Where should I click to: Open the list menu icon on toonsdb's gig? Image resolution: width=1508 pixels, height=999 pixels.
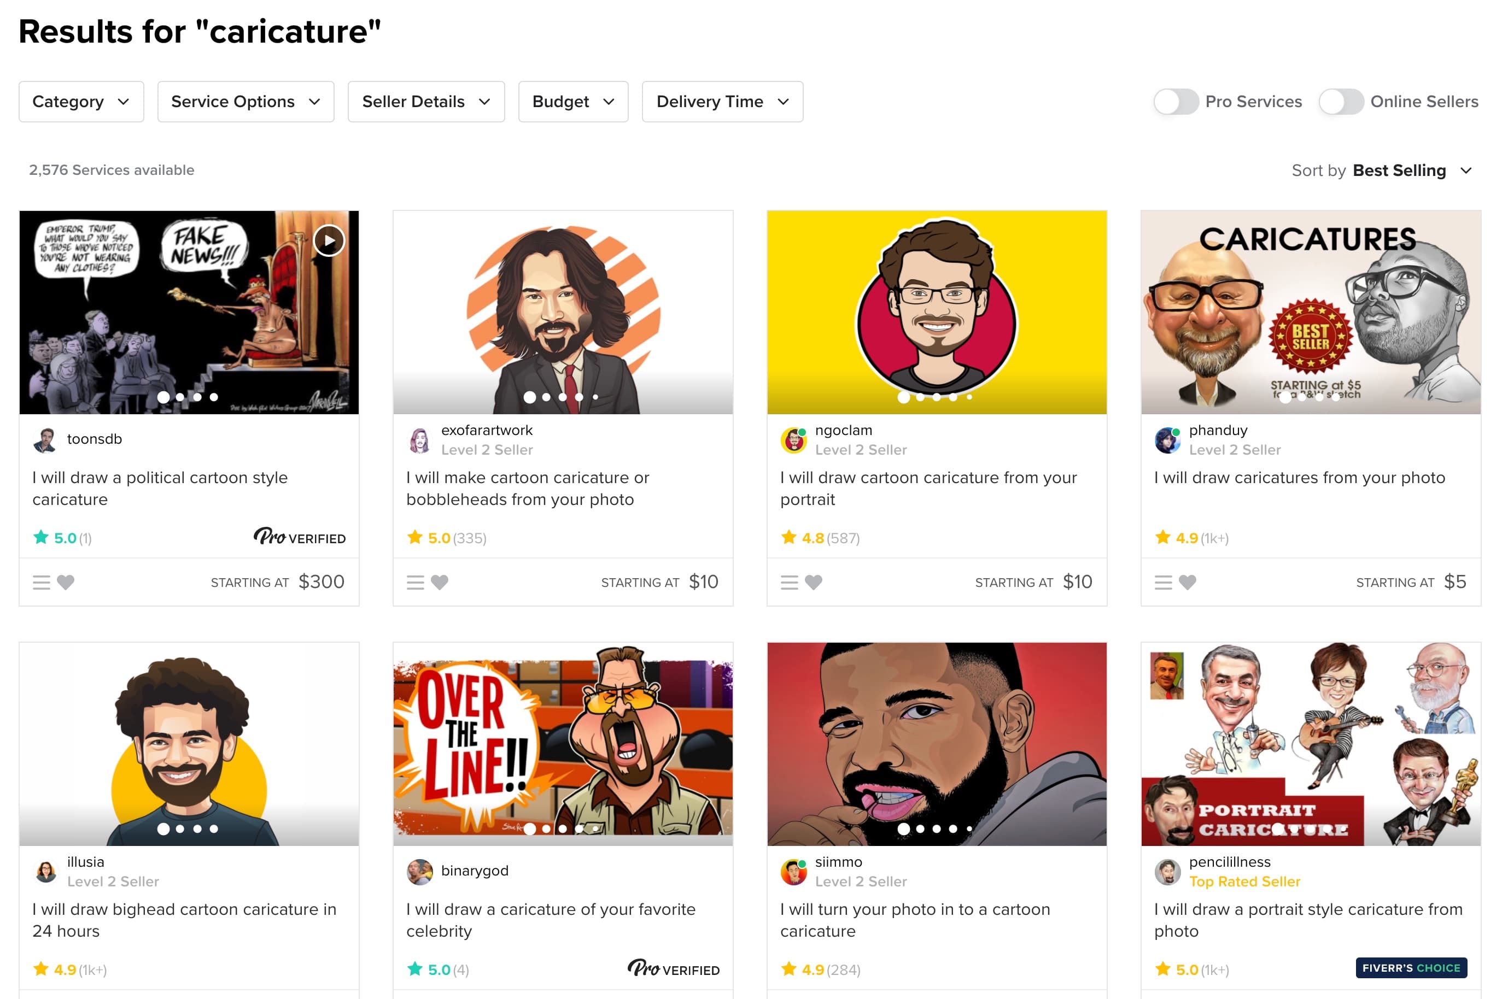(x=42, y=581)
